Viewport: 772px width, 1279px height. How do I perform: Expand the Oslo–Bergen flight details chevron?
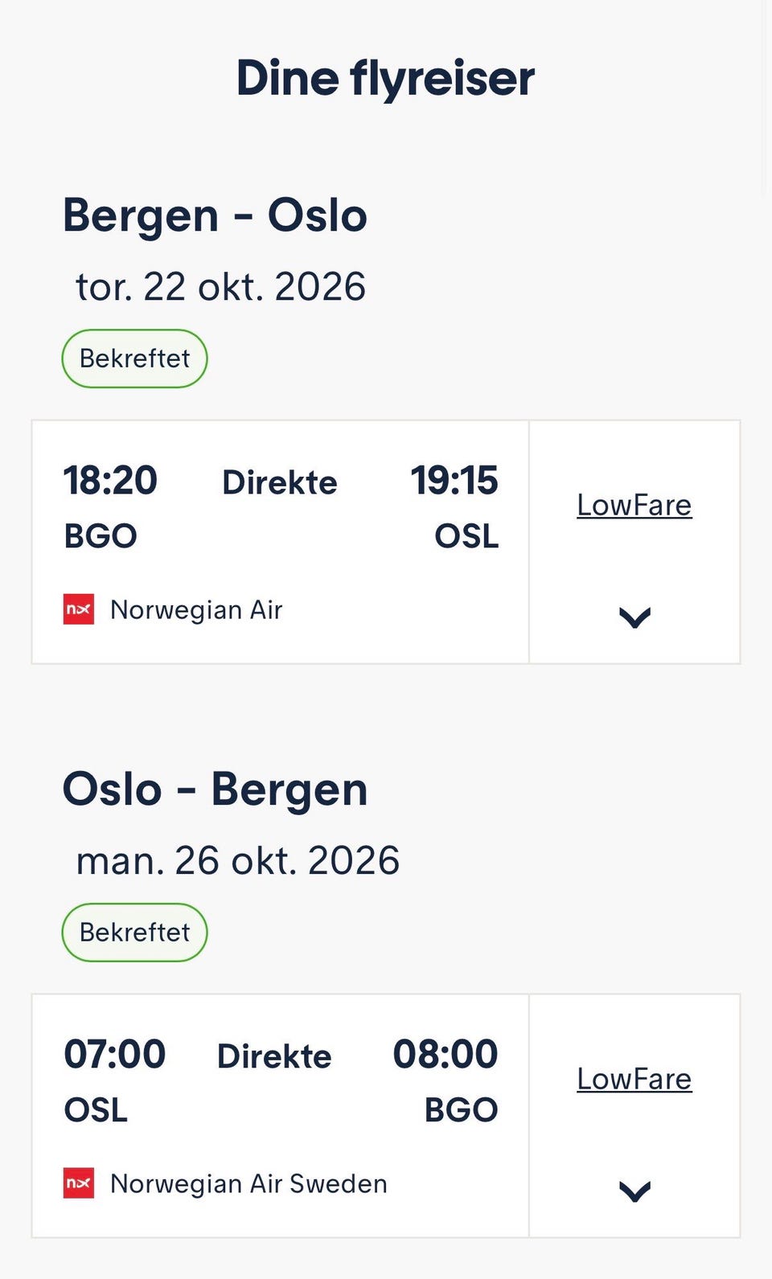coord(634,1191)
